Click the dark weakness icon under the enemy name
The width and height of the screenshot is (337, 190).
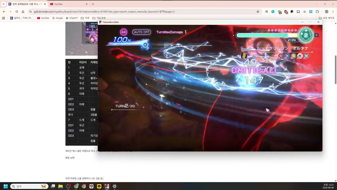click(x=306, y=56)
